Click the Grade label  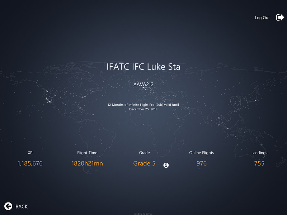tap(144, 153)
